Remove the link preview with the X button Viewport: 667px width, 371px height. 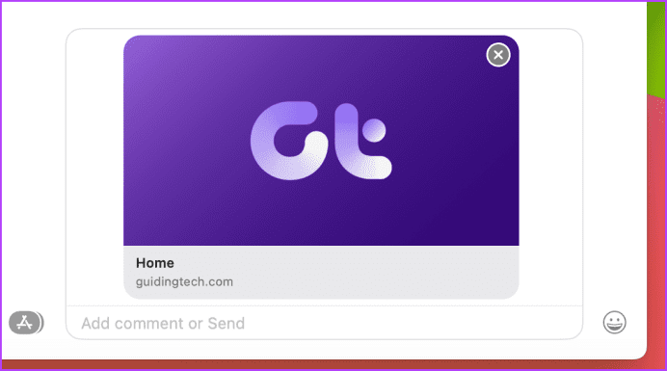pyautogui.click(x=498, y=55)
